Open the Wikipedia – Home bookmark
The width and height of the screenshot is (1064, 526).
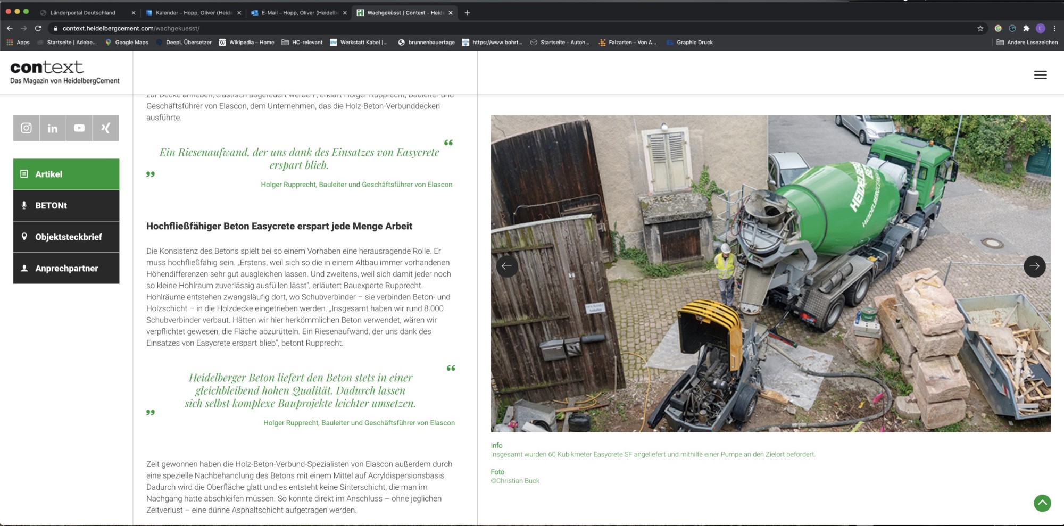(246, 43)
